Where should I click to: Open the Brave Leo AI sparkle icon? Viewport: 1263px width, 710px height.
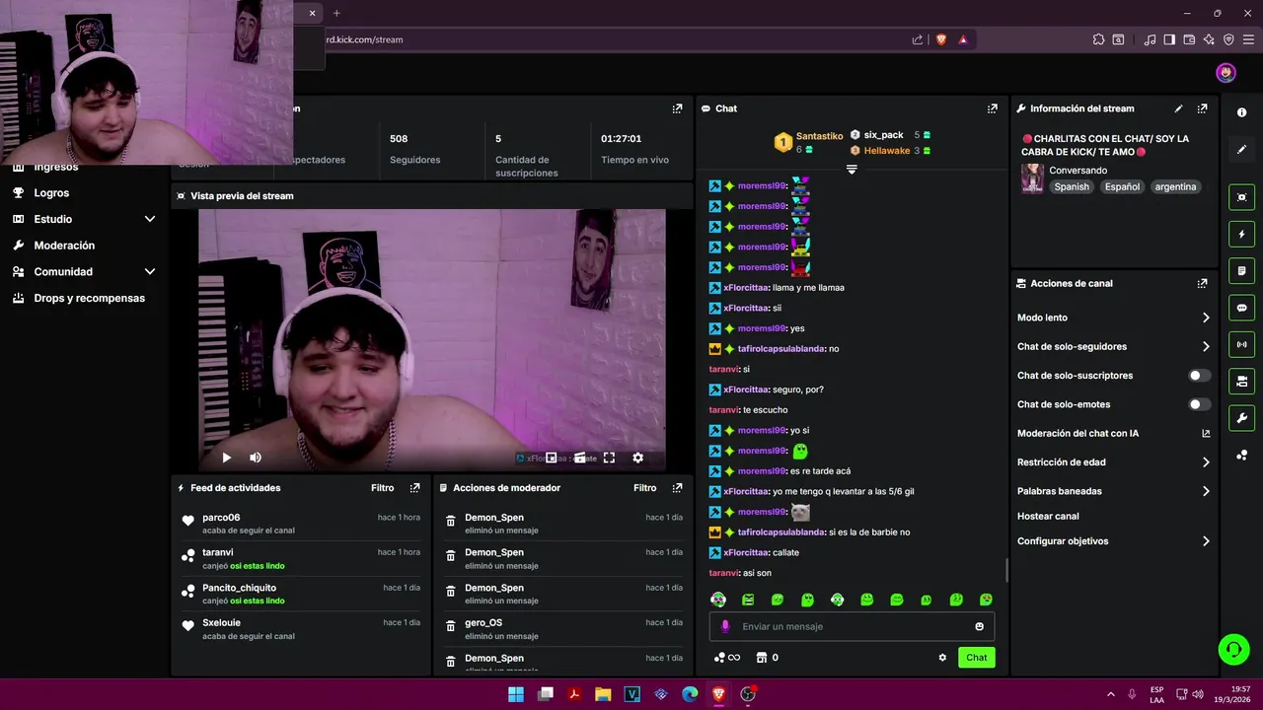(x=1209, y=39)
